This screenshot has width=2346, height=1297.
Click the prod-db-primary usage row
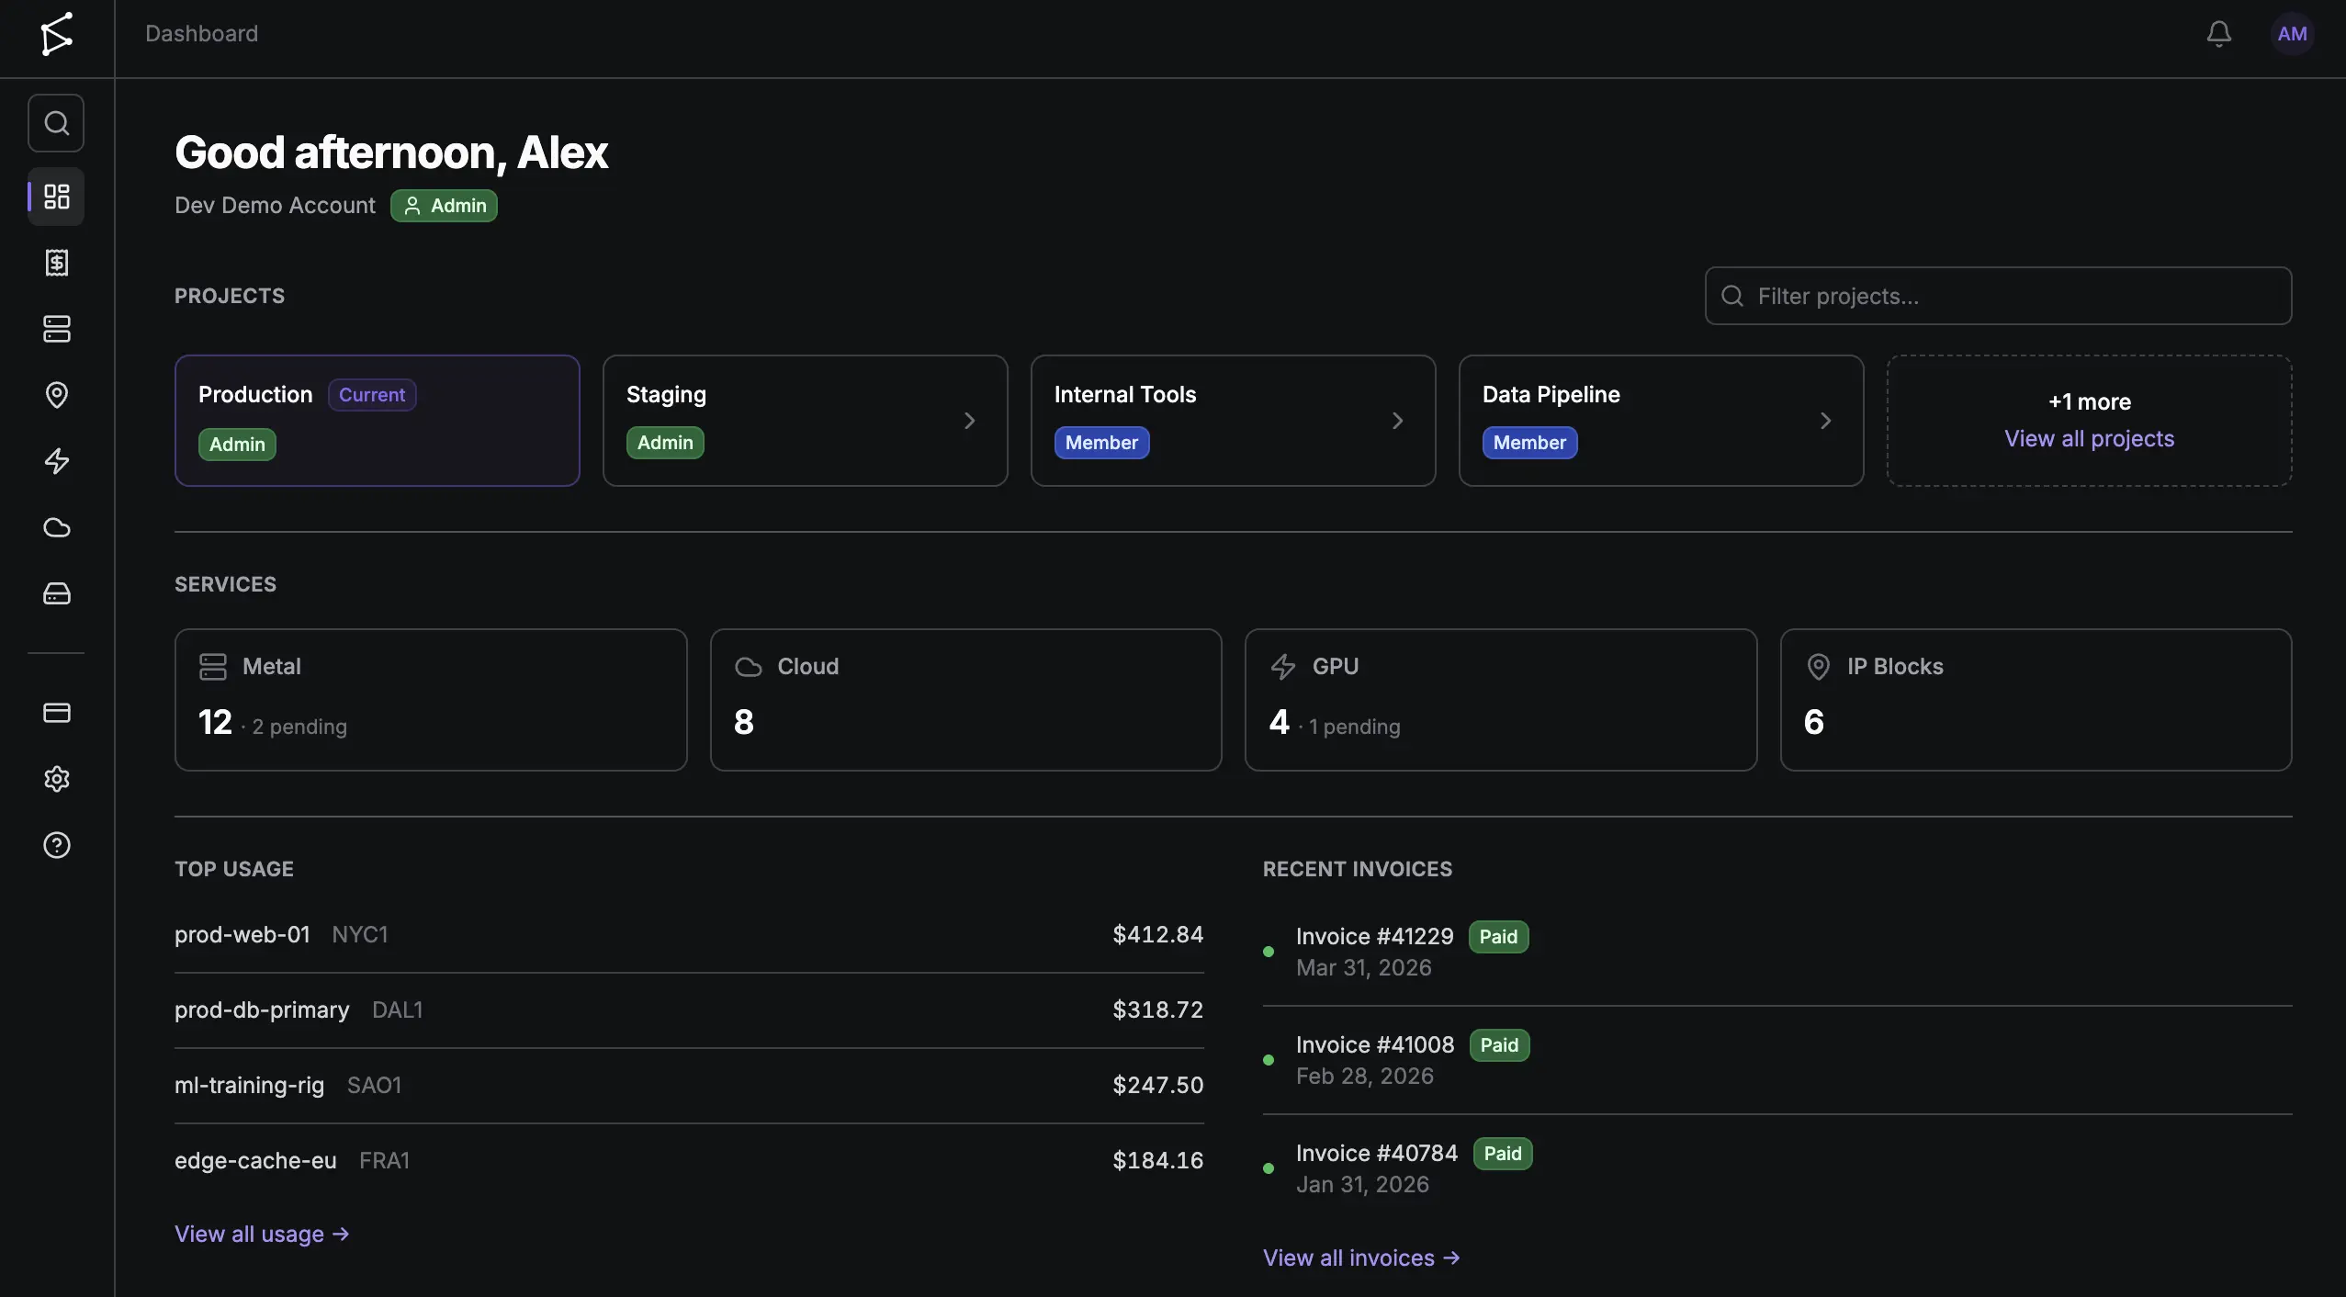tap(689, 1010)
